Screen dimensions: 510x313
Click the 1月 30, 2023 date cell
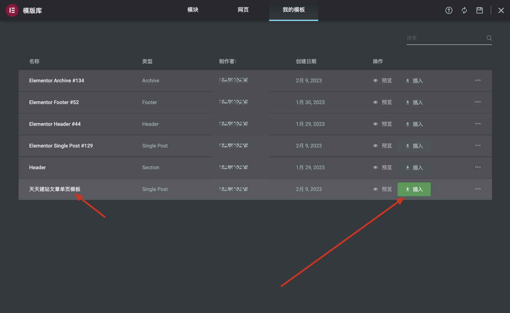click(x=310, y=102)
